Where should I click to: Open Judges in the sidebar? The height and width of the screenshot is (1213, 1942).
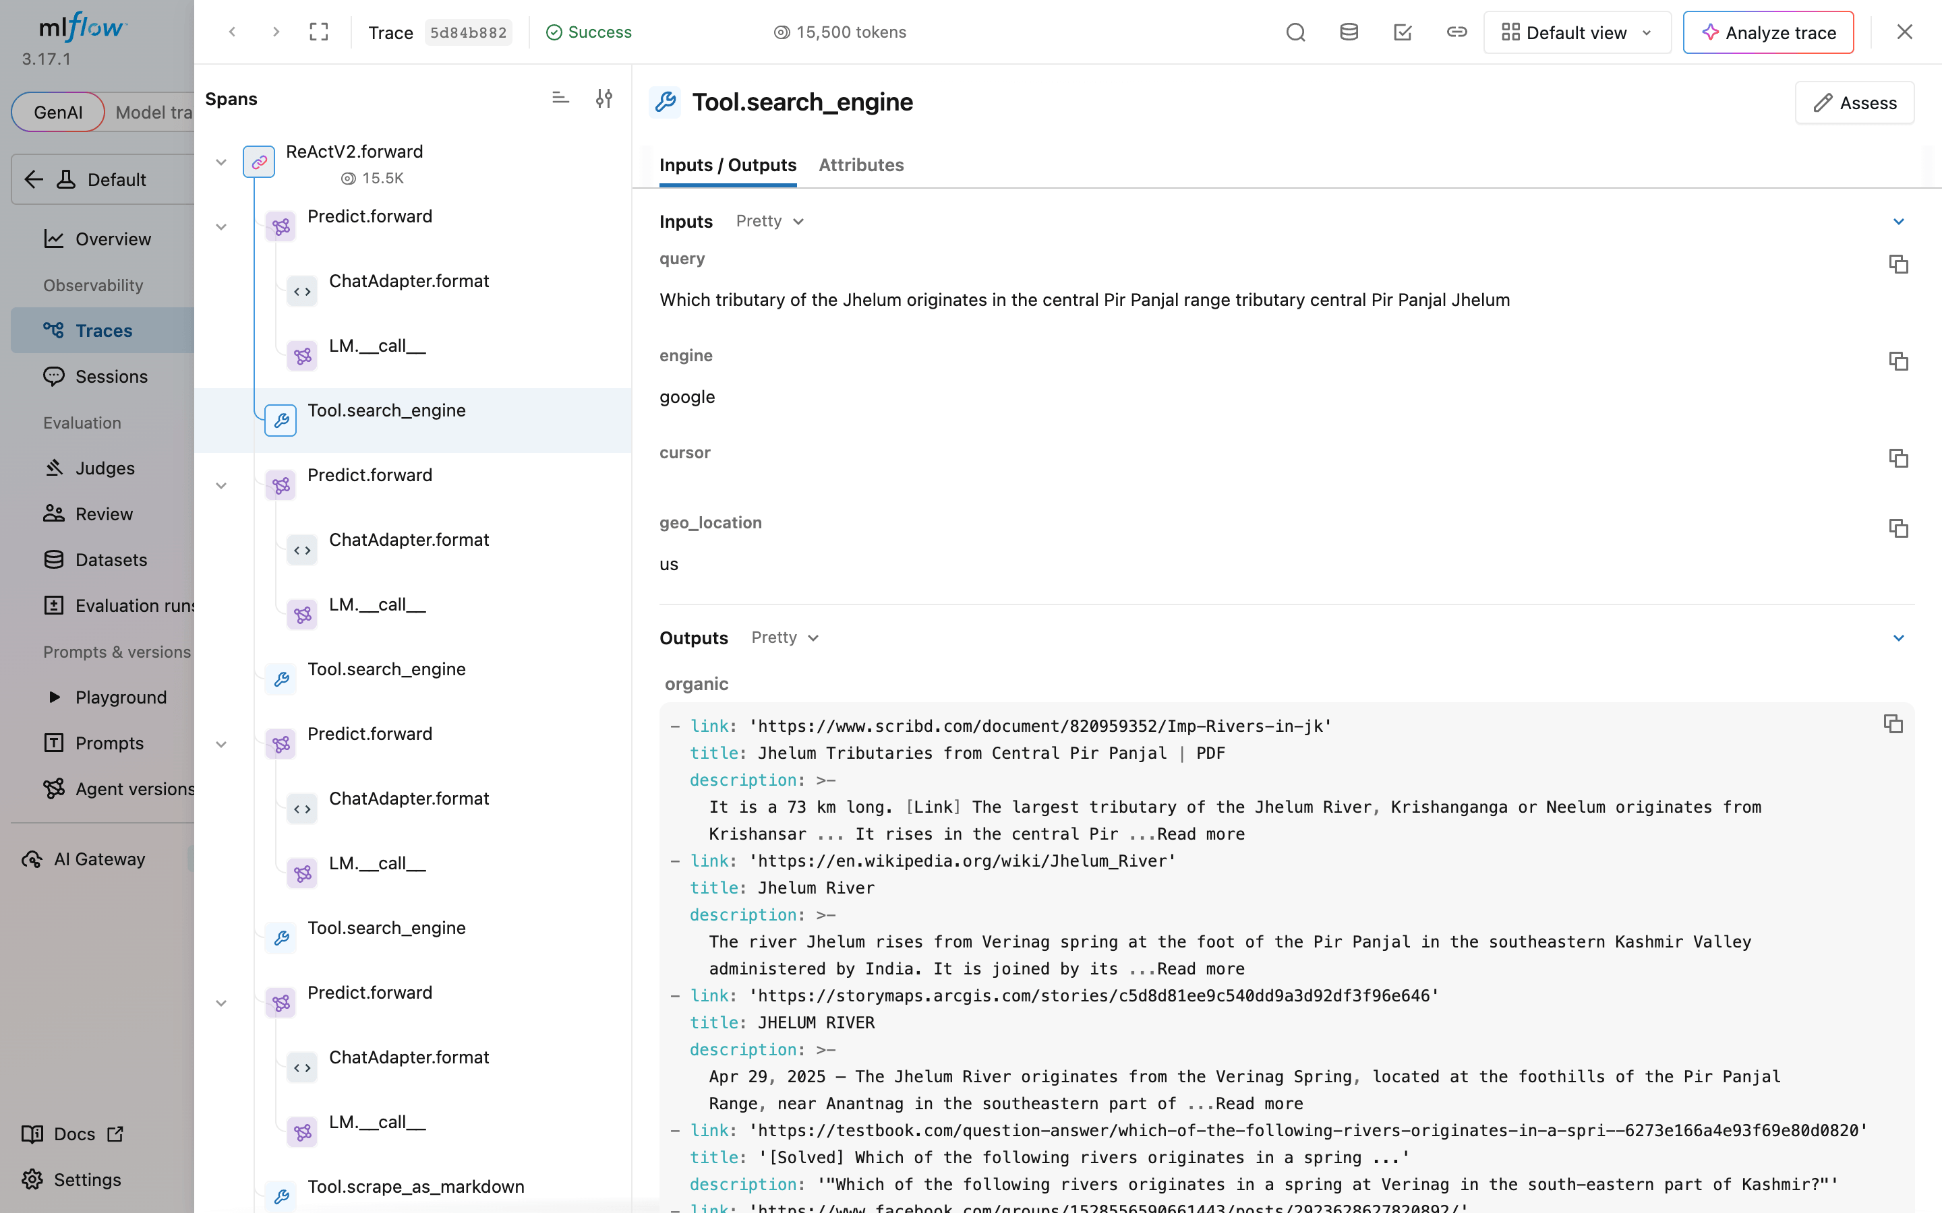tap(102, 468)
